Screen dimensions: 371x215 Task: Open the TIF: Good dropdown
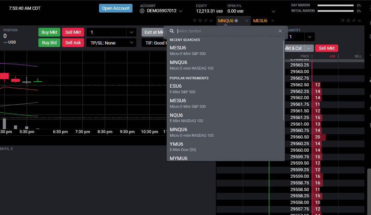coord(154,43)
